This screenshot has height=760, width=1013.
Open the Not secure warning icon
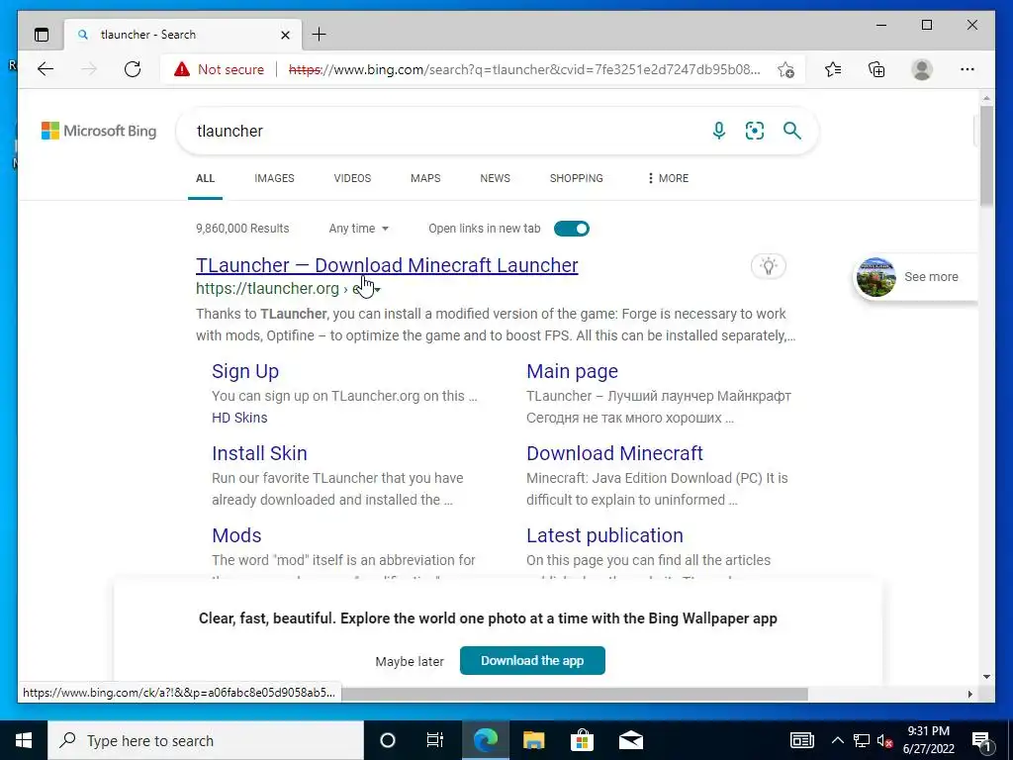click(x=182, y=69)
